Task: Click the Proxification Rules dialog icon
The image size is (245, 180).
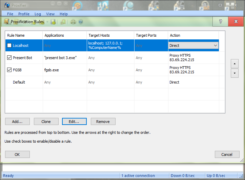Action: tap(6, 21)
